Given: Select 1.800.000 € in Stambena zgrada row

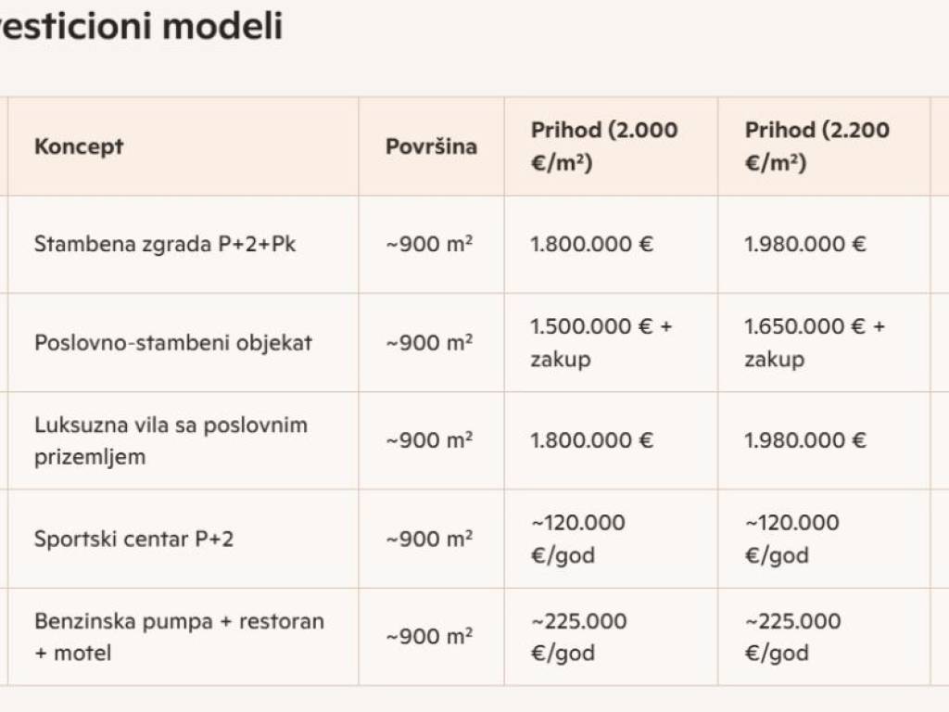Looking at the screenshot, I should pyautogui.click(x=591, y=244).
